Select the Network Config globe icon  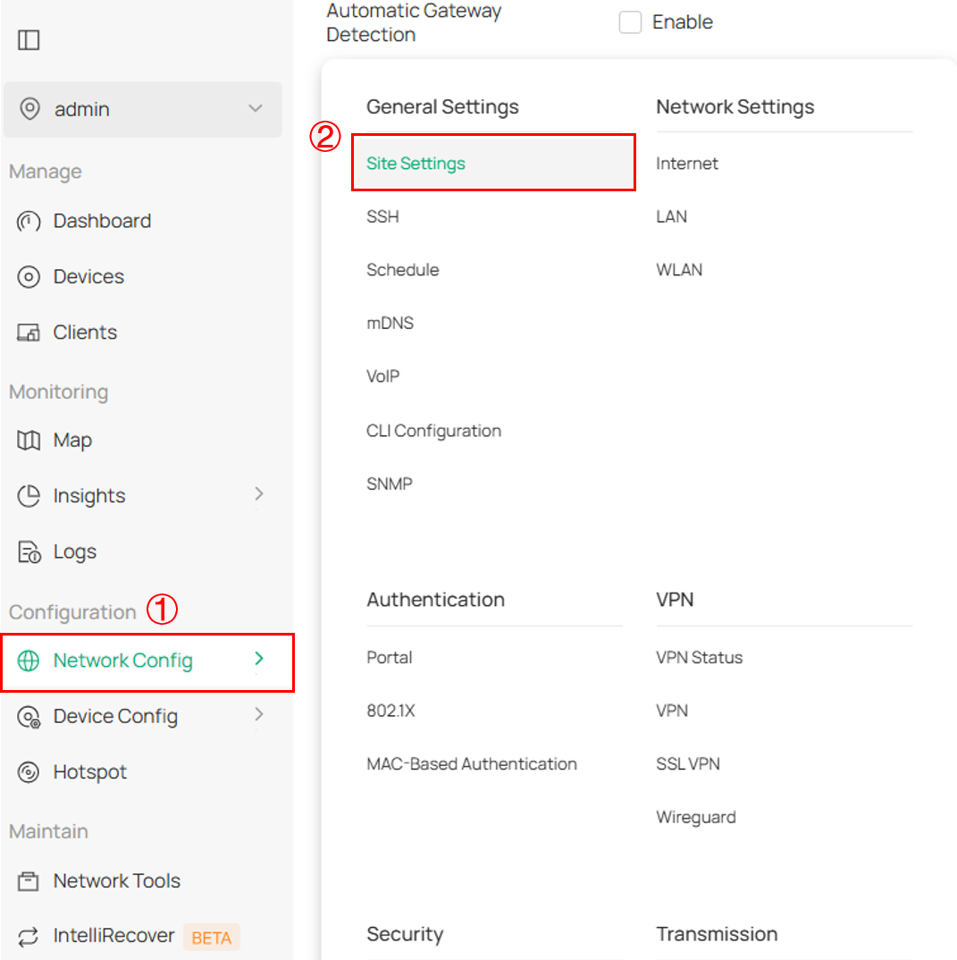pos(29,660)
